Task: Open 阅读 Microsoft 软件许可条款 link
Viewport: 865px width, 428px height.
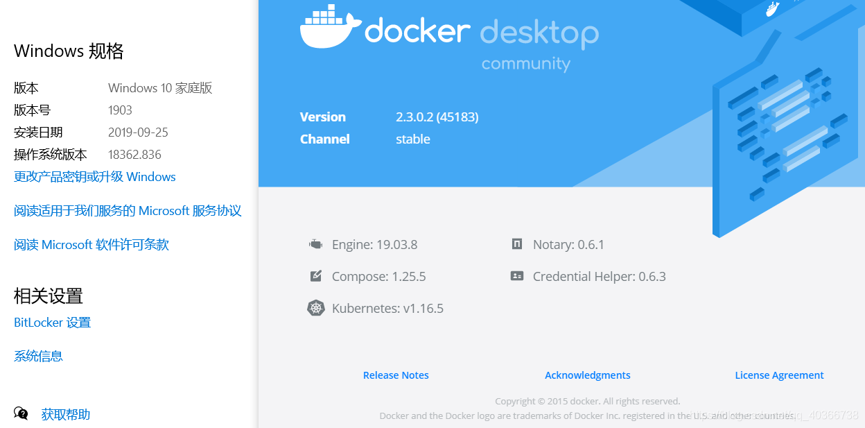Action: [x=91, y=245]
